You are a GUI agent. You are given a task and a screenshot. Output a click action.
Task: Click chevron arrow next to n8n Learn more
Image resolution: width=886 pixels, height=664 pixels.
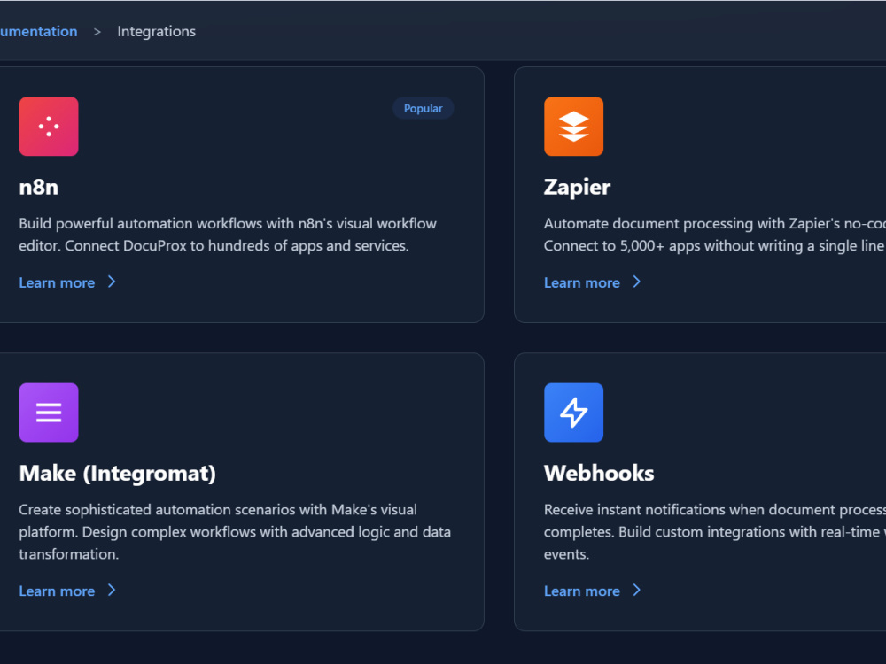112,282
